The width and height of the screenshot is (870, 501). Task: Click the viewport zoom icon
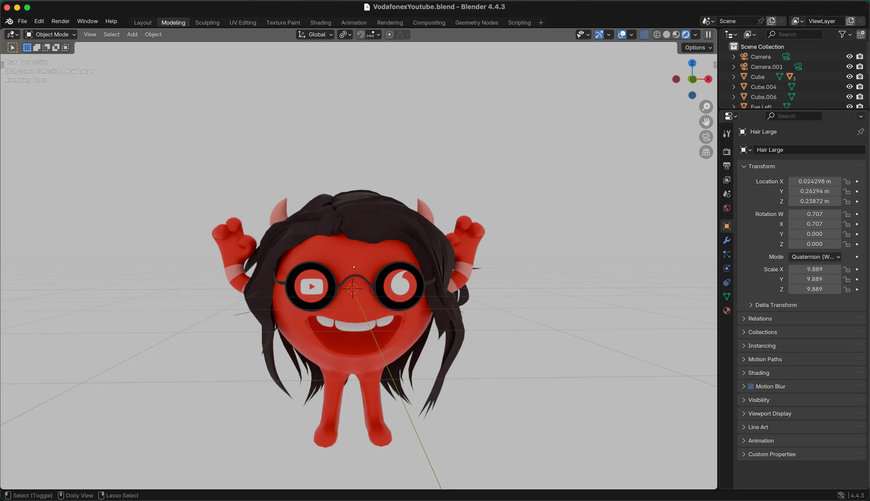coord(706,107)
